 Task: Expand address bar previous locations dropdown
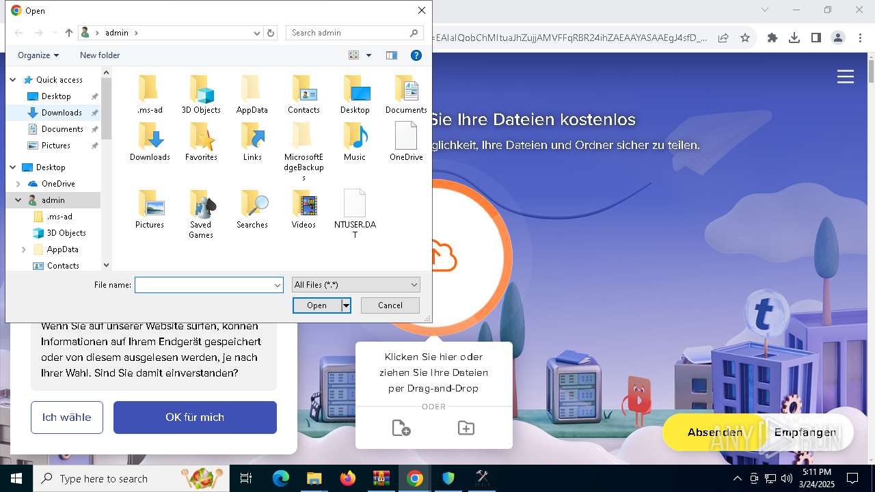pyautogui.click(x=257, y=33)
